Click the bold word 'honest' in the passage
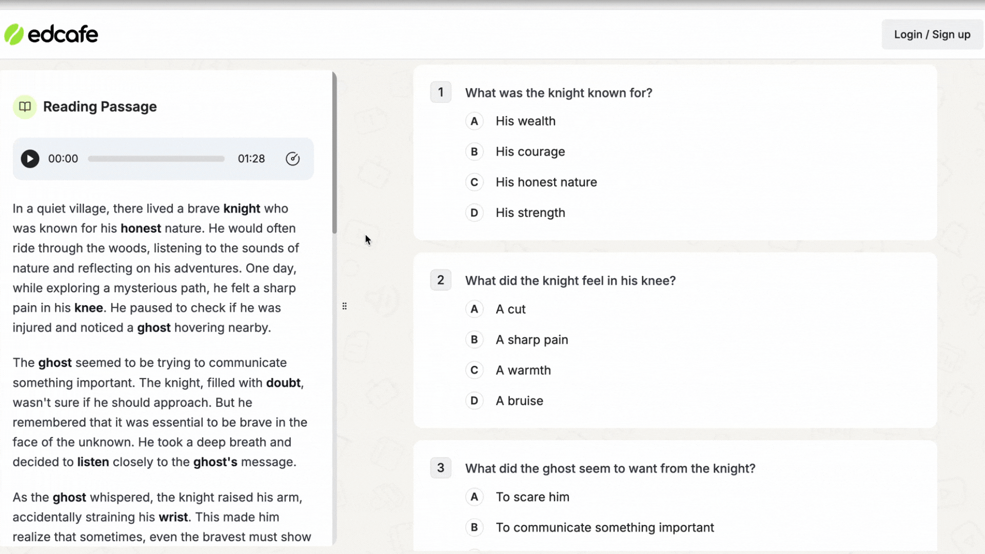This screenshot has height=554, width=985. 141,228
